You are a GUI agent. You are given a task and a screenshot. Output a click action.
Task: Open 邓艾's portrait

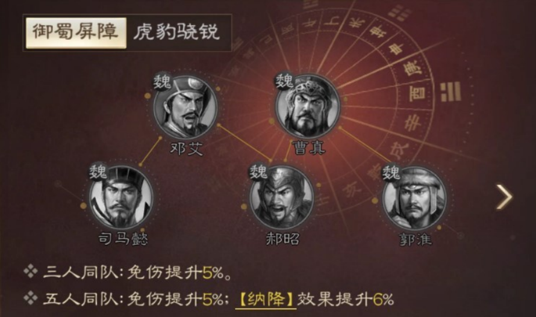click(185, 107)
